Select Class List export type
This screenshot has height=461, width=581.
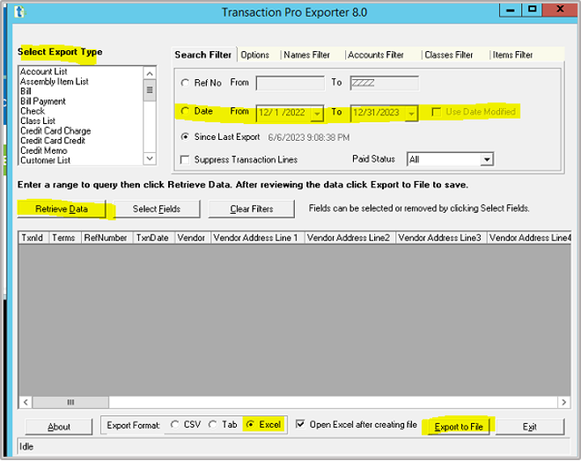tap(38, 121)
